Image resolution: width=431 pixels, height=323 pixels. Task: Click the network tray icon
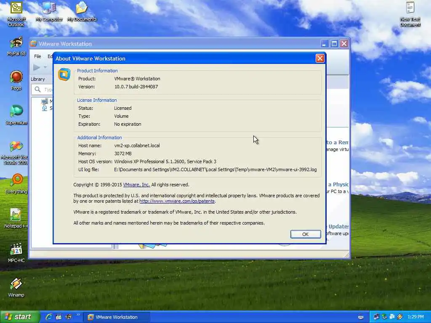376,317
